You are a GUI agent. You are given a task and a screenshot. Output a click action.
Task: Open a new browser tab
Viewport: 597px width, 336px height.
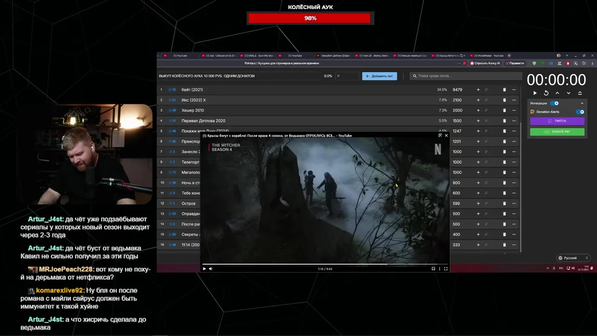coord(509,56)
